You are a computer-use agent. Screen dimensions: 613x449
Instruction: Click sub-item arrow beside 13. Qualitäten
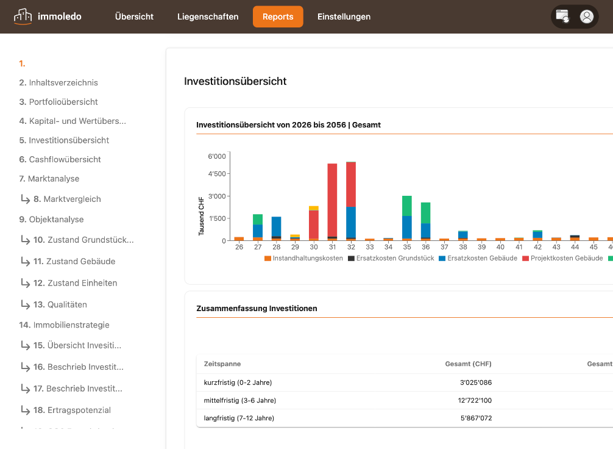coord(26,304)
